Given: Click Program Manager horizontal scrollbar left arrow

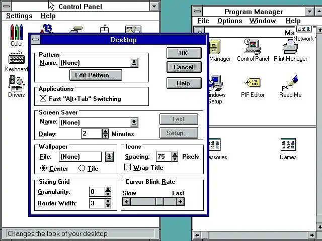Looking at the screenshot, I should click(x=197, y=235).
